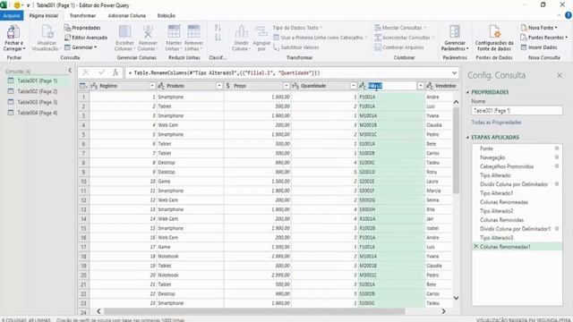Collapse the Consultas pane with the chevron

(x=70, y=71)
